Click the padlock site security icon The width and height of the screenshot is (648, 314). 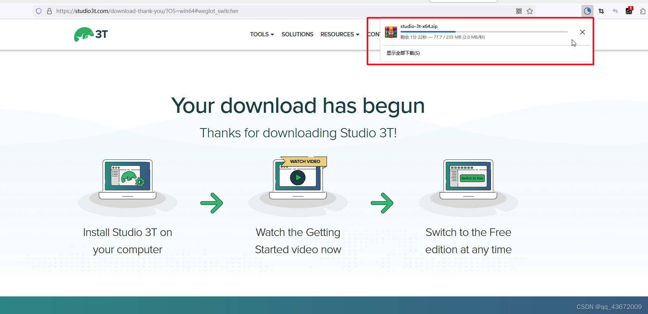pyautogui.click(x=49, y=11)
